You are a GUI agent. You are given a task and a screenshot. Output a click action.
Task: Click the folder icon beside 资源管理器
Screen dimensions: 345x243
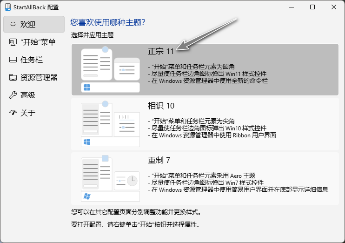coord(13,77)
